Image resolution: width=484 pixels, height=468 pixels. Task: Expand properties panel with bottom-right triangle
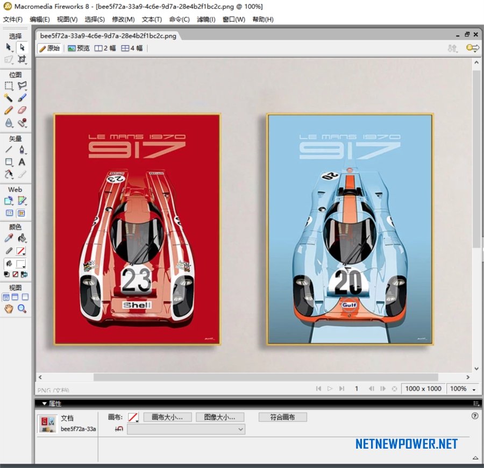[x=476, y=458]
